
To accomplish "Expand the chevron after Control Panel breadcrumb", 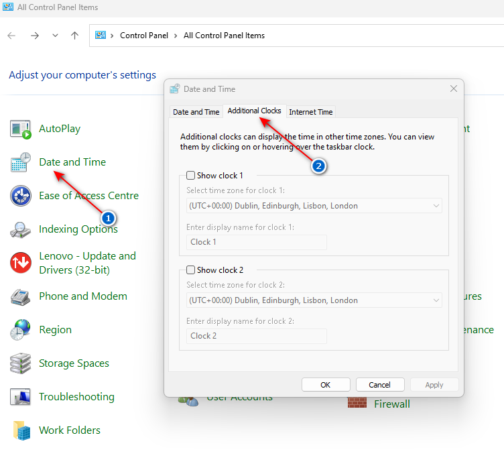I will click(176, 36).
